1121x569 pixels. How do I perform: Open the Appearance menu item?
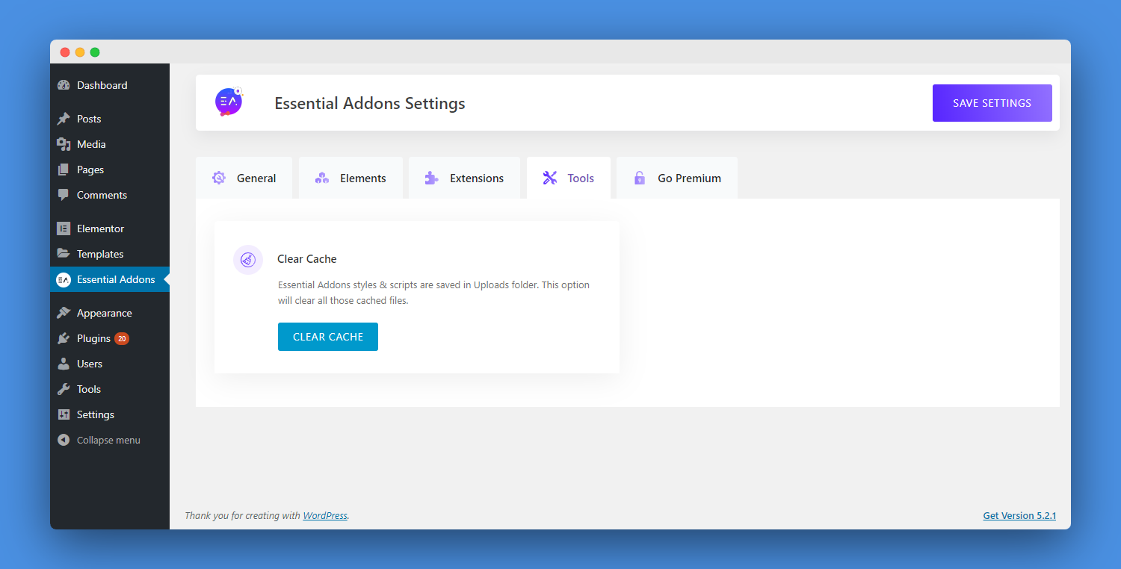coord(110,313)
